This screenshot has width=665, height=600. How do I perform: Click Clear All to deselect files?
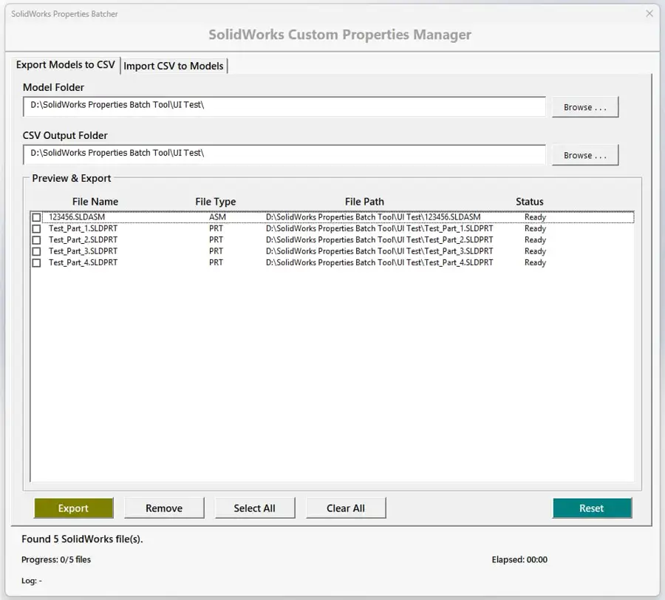pos(346,508)
